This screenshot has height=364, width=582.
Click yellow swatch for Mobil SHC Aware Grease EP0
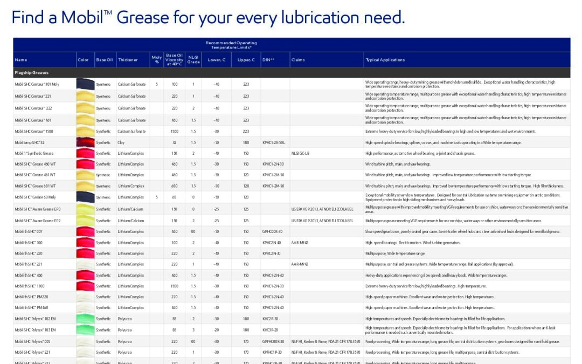tap(85, 209)
